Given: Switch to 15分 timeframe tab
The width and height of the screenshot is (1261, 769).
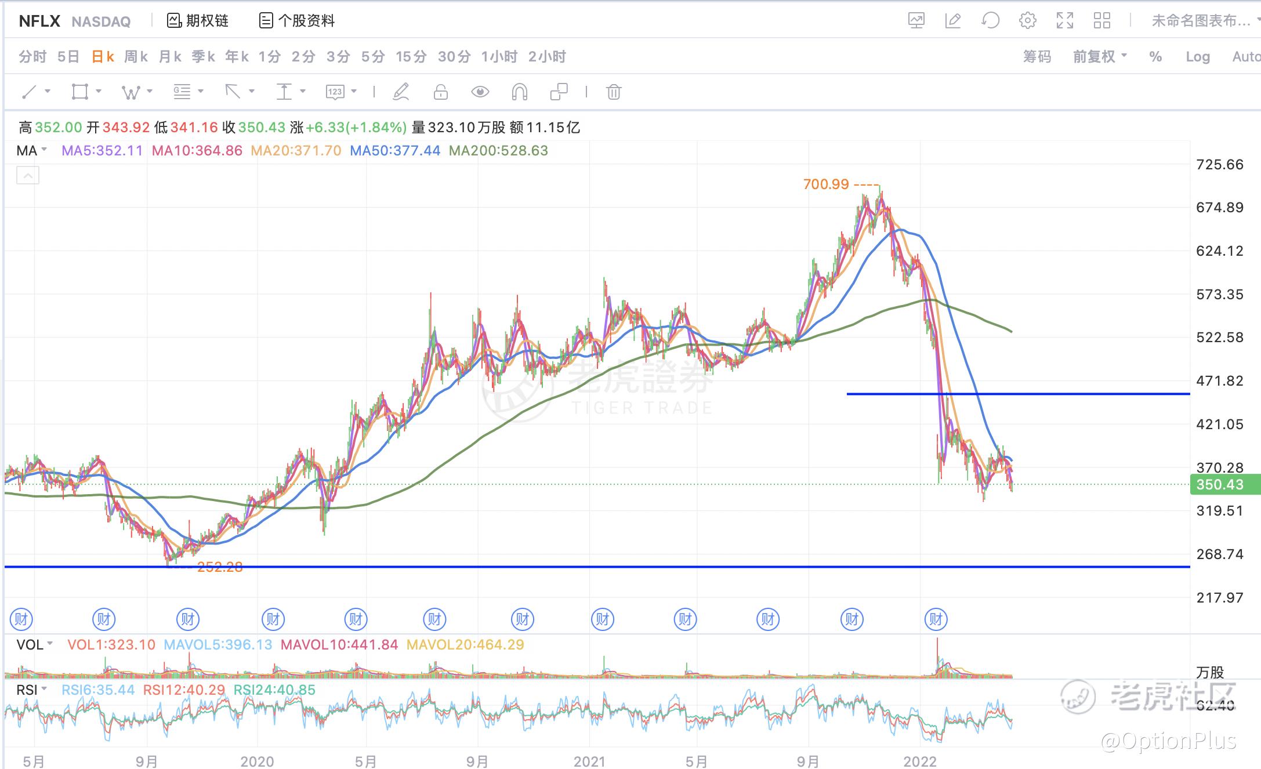Looking at the screenshot, I should [411, 57].
